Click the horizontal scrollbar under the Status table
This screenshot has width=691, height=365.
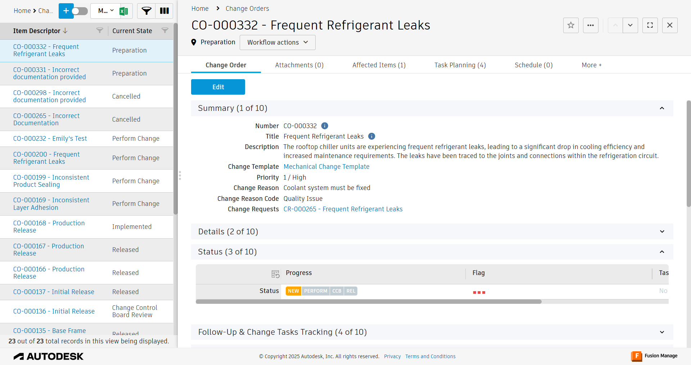coord(369,302)
